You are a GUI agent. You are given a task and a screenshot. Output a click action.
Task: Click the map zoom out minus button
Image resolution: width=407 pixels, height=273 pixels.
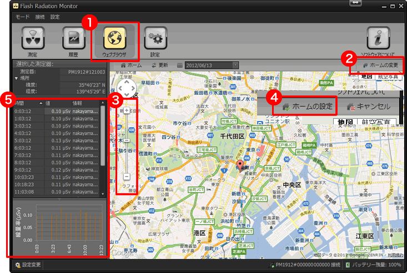(x=127, y=176)
